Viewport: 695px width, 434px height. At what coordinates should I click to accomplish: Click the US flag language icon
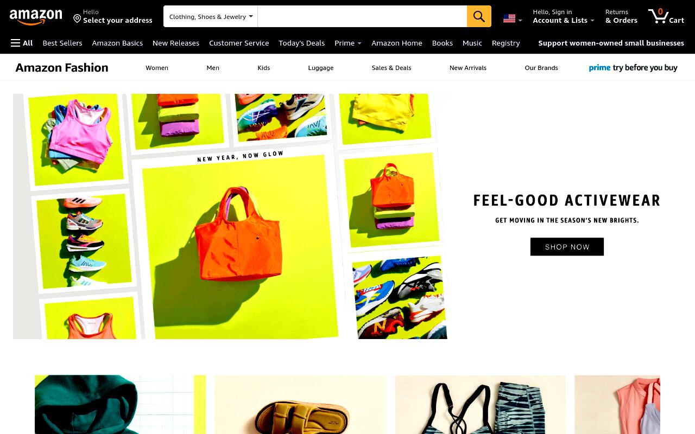point(509,18)
